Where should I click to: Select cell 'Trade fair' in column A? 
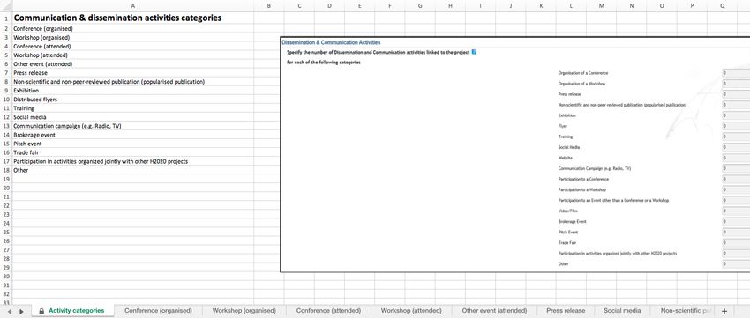[132, 152]
